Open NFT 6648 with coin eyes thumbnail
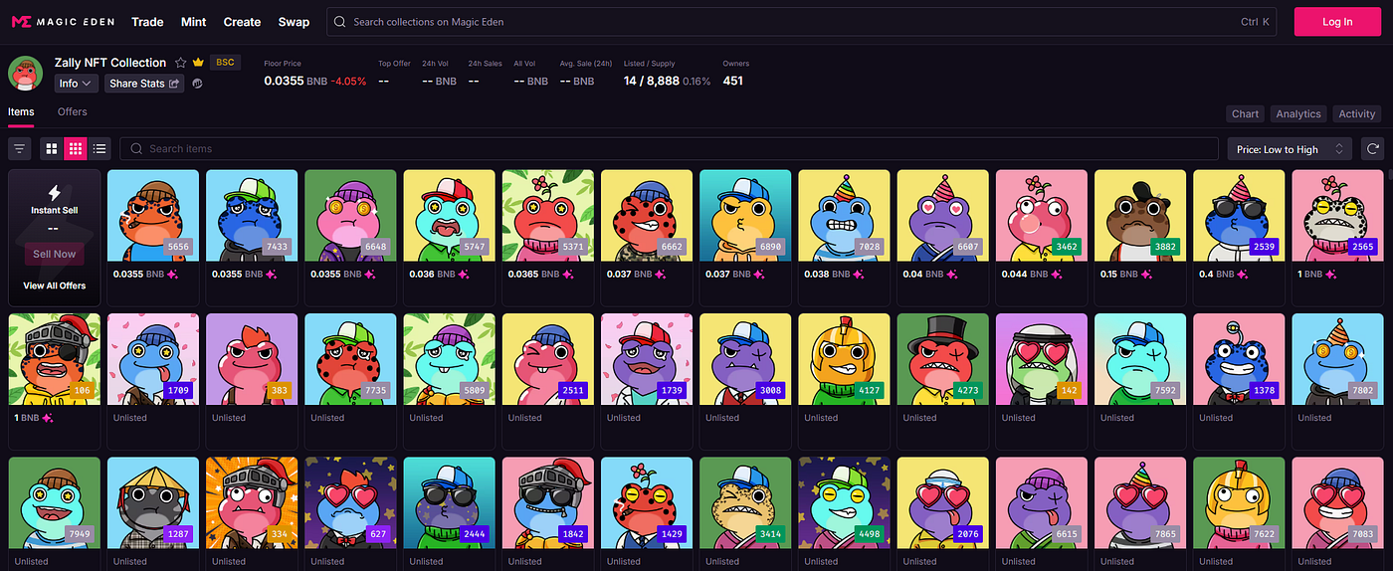The image size is (1393, 571). [x=350, y=216]
